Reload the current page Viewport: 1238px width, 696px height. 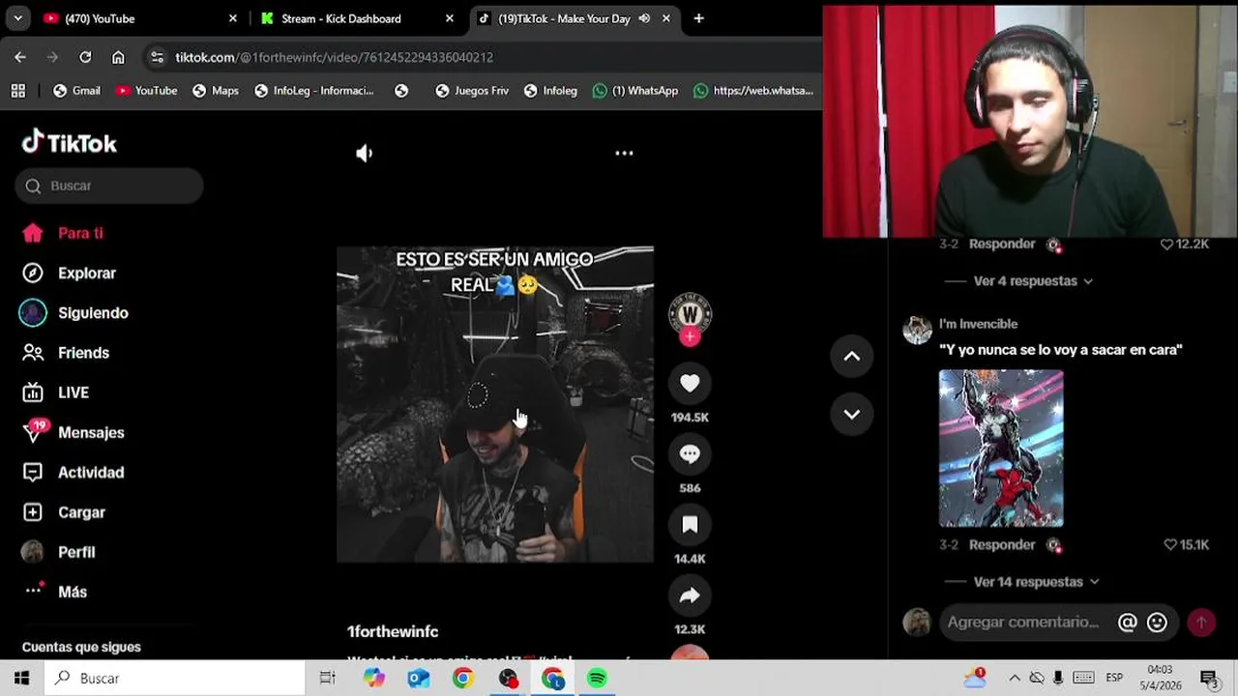(x=85, y=57)
